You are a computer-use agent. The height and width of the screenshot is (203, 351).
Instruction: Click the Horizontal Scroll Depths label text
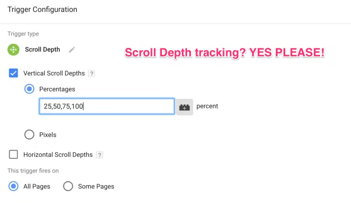click(x=58, y=155)
